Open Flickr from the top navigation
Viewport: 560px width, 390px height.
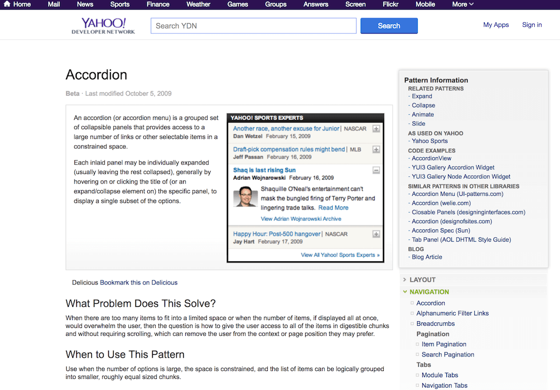tap(390, 4)
